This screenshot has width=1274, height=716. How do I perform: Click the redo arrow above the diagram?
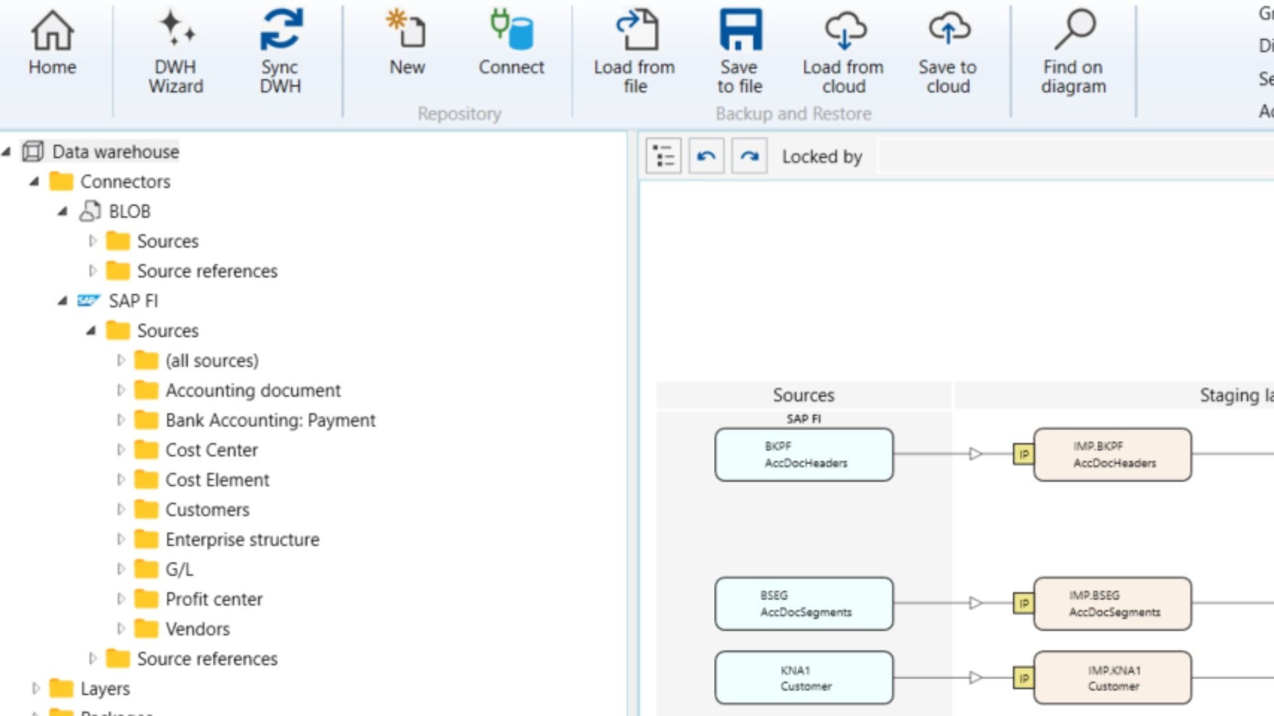pos(749,155)
